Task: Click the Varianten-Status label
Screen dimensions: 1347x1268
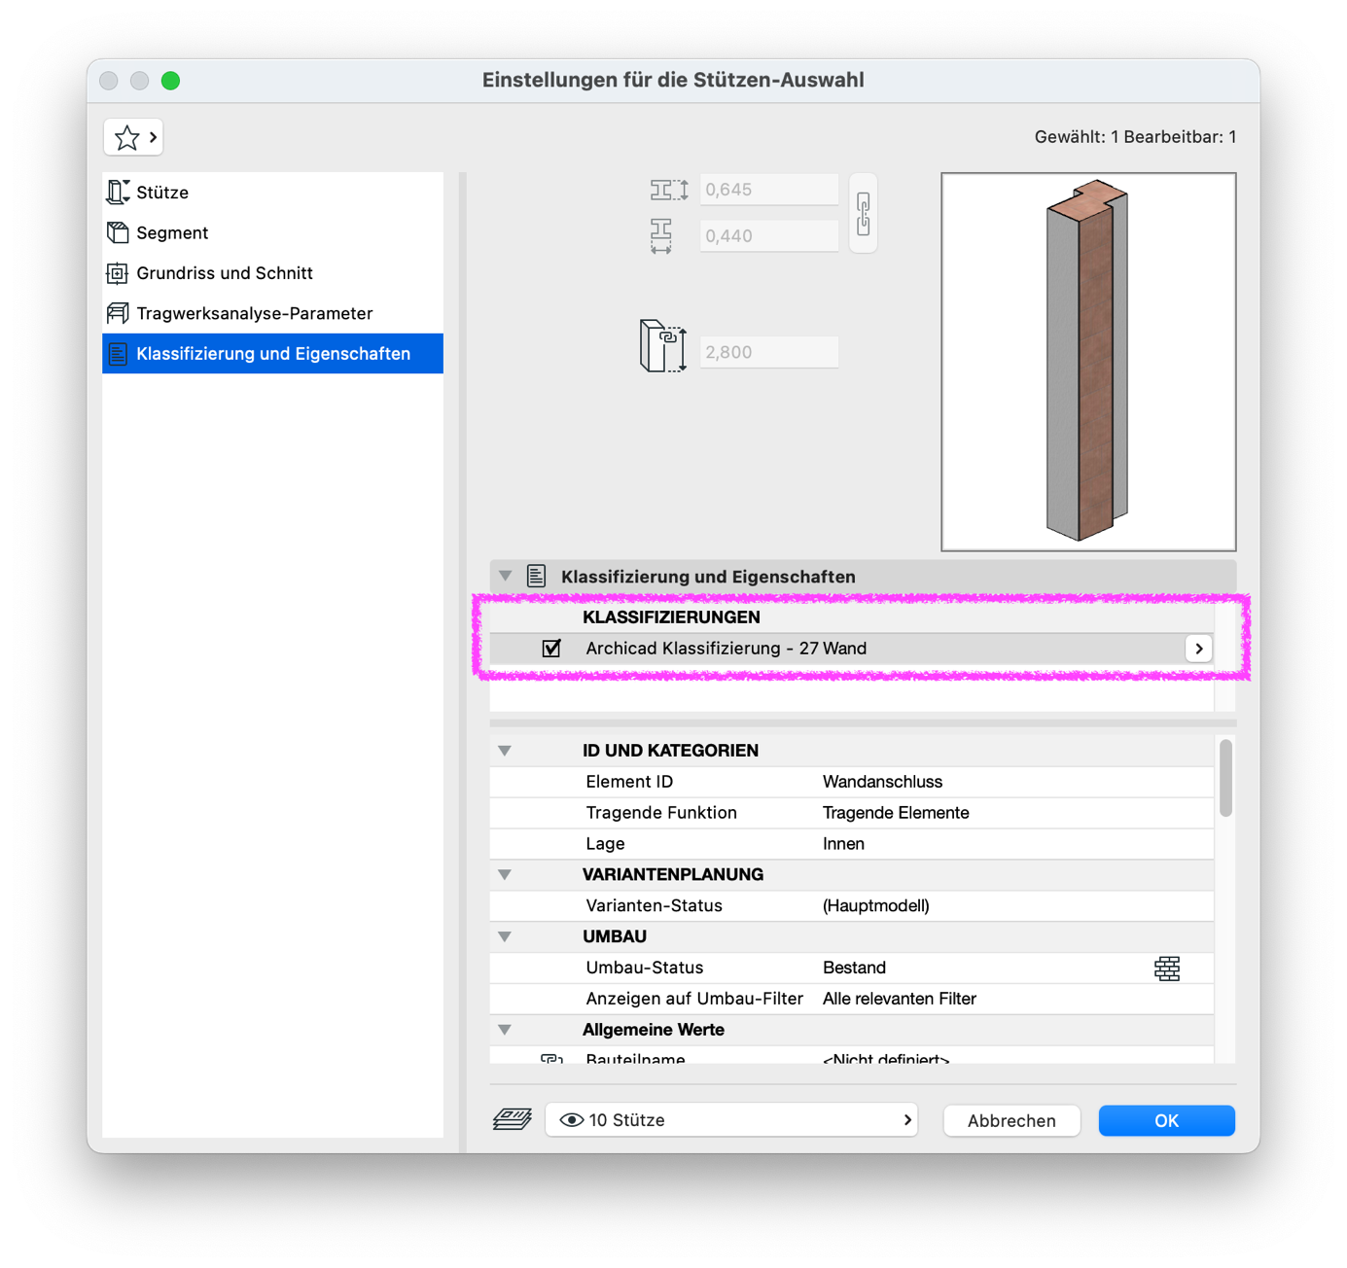Action: [x=654, y=906]
